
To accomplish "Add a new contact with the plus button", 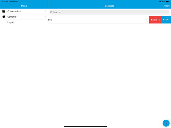I will pyautogui.click(x=166, y=123).
